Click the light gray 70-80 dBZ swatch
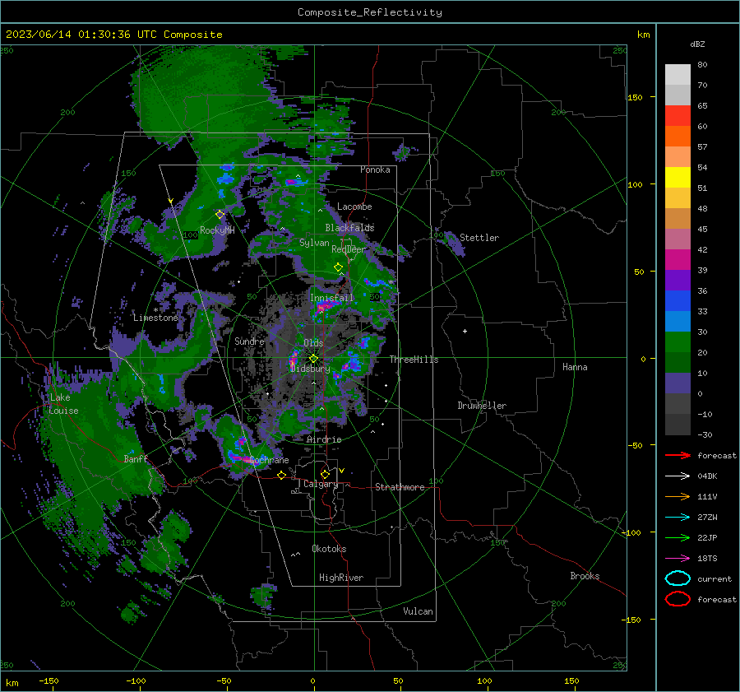This screenshot has height=692, width=740. click(x=678, y=75)
